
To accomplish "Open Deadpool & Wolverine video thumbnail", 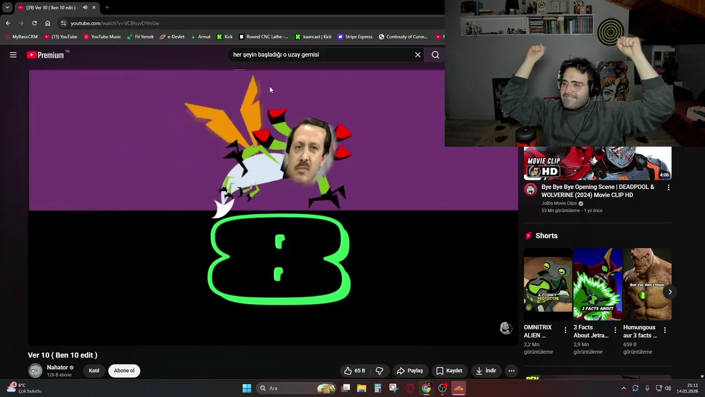I will point(598,163).
